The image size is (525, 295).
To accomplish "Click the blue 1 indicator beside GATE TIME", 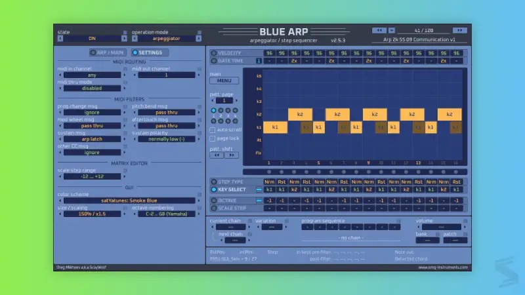I will pos(259,61).
